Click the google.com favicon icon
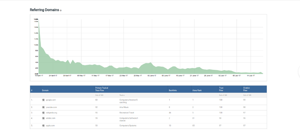This screenshot has height=135, width=300. coord(44,100)
